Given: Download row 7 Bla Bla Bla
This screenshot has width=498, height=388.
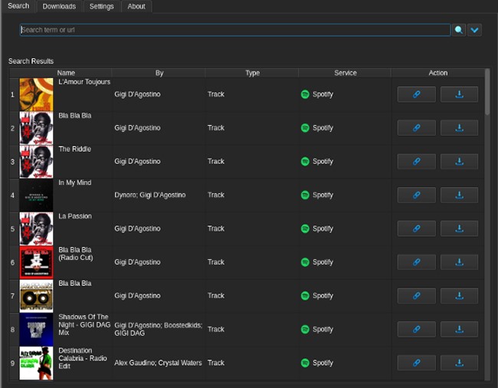Looking at the screenshot, I should [459, 295].
